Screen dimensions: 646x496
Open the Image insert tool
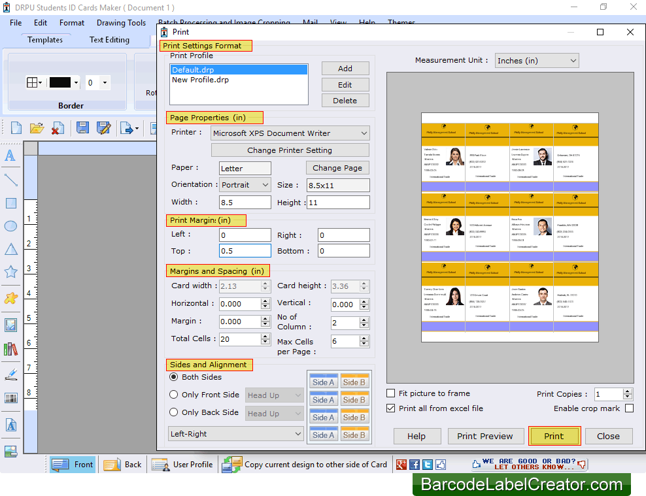point(10,324)
